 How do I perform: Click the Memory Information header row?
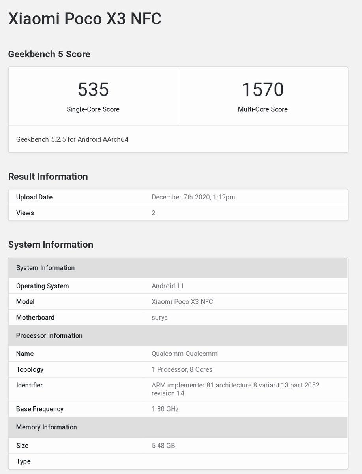tap(178, 427)
